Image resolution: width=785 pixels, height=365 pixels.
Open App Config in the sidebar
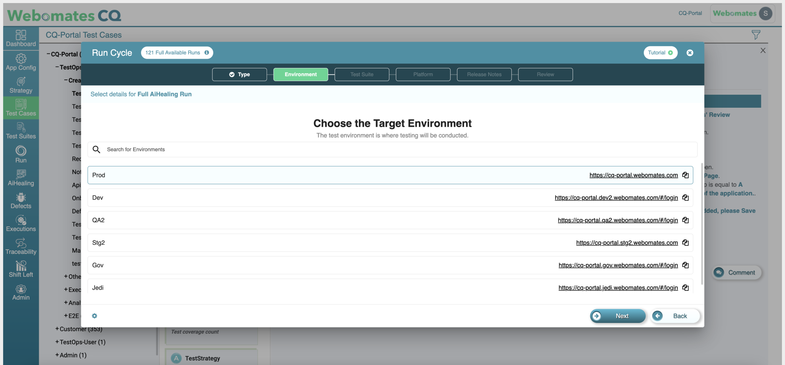tap(21, 62)
